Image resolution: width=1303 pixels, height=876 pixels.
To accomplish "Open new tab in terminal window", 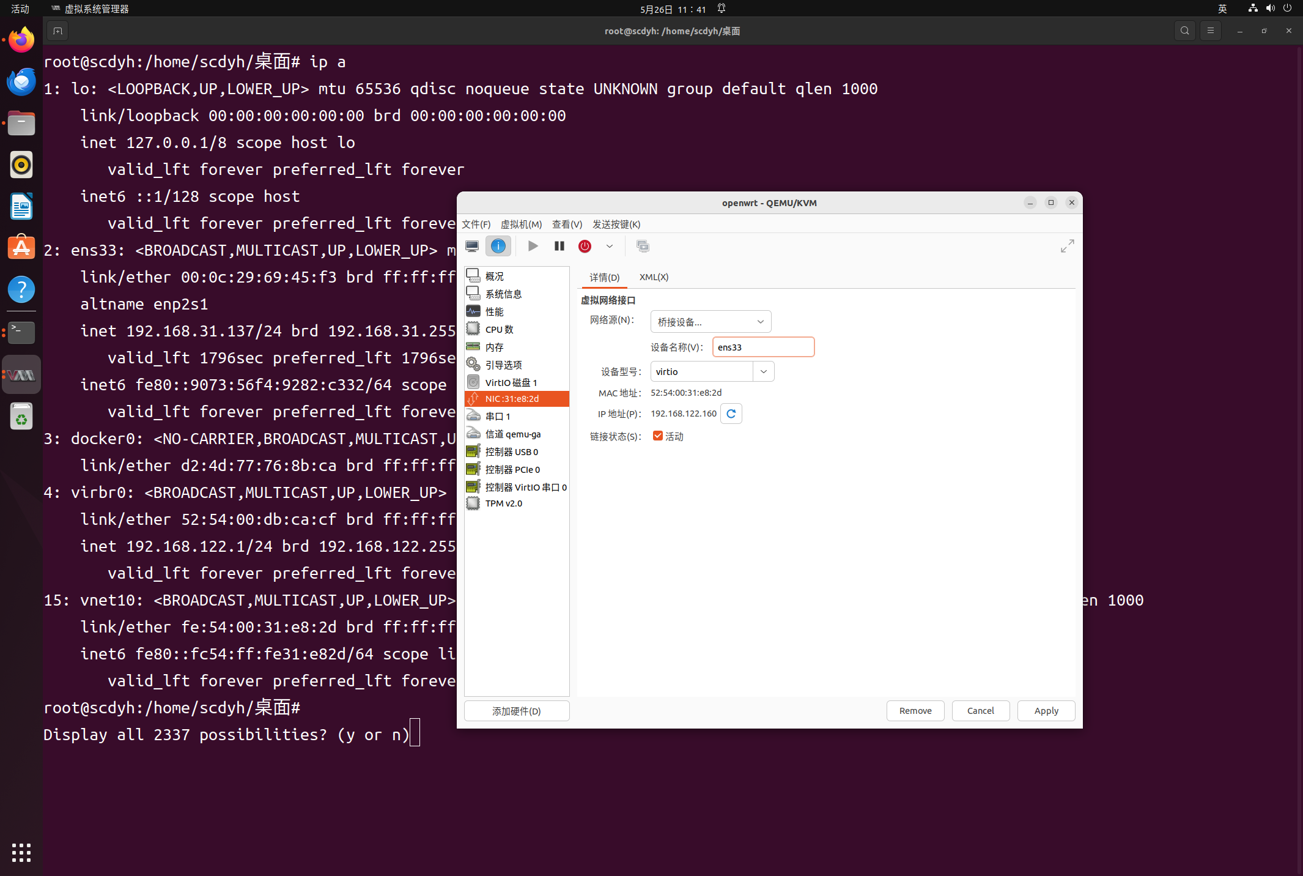I will click(57, 31).
